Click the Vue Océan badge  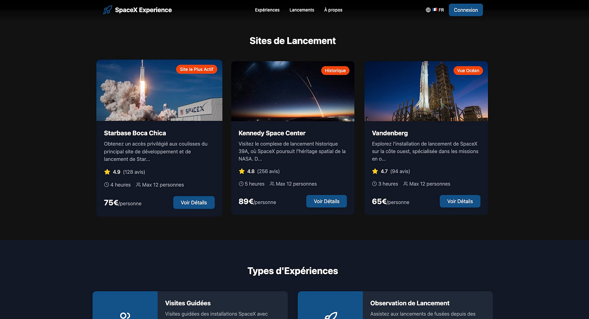pyautogui.click(x=468, y=71)
